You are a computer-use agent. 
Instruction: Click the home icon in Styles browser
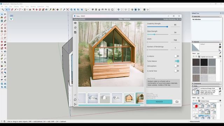[x=199, y=101]
